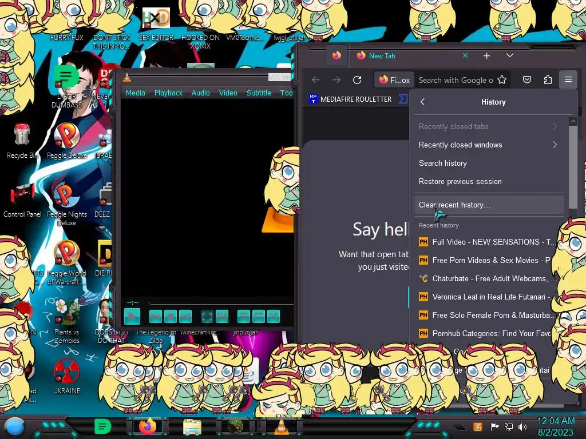The image size is (586, 439).
Task: Open the Media menu in VLC
Action: click(x=135, y=93)
